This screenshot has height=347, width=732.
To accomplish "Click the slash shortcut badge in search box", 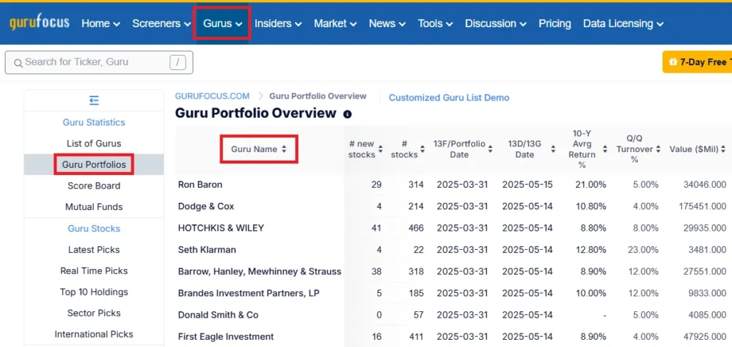I will coord(178,62).
